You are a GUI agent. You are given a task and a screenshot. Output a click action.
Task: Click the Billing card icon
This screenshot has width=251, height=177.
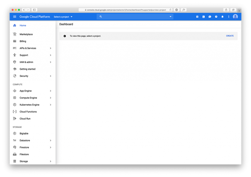pyautogui.click(x=15, y=41)
